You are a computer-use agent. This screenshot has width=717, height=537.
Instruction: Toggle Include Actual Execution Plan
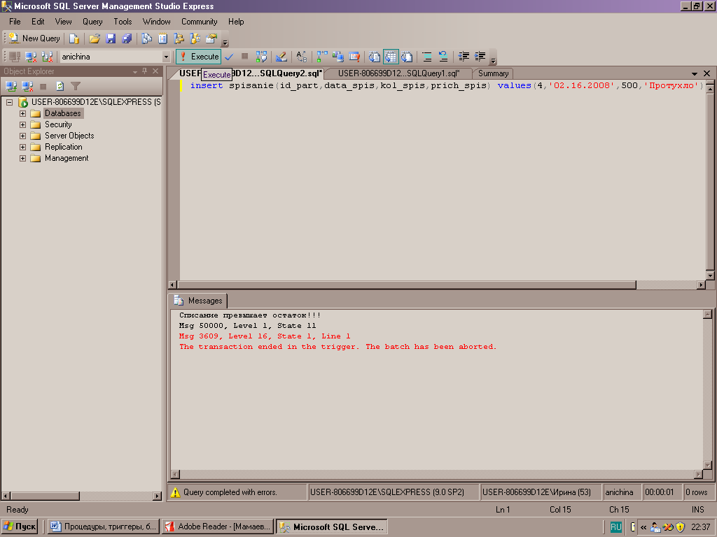(322, 57)
